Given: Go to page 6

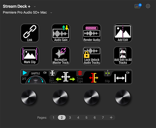Looking at the screenshot, I should (x=95, y=118).
